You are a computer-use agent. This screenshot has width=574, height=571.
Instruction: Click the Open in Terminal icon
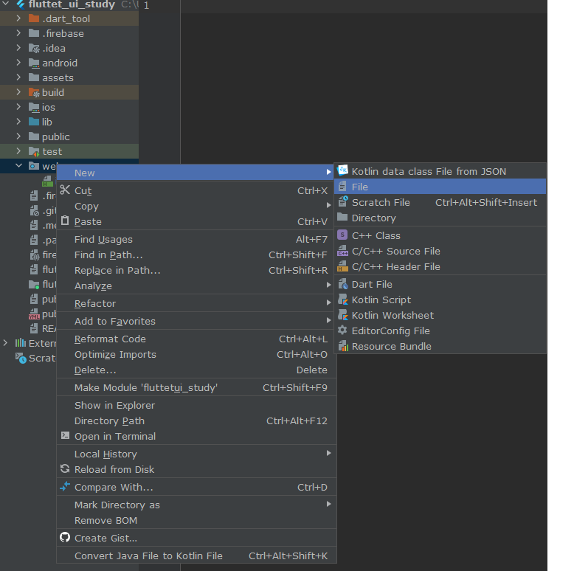65,435
